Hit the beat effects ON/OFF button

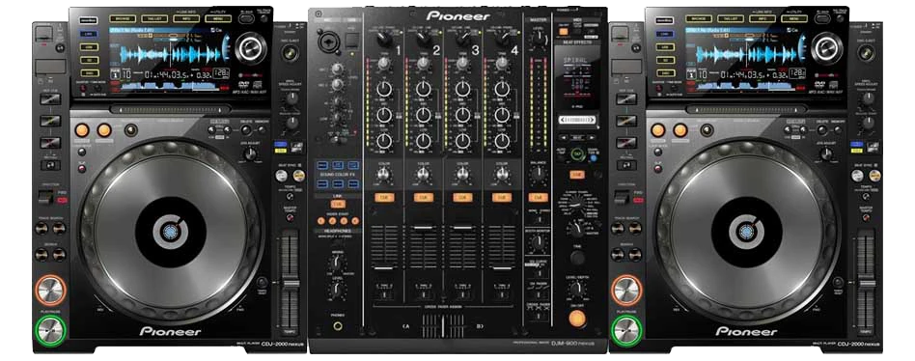577,319
